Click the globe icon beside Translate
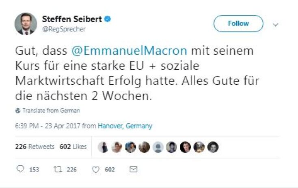This screenshot has width=298, height=188. 17,110
